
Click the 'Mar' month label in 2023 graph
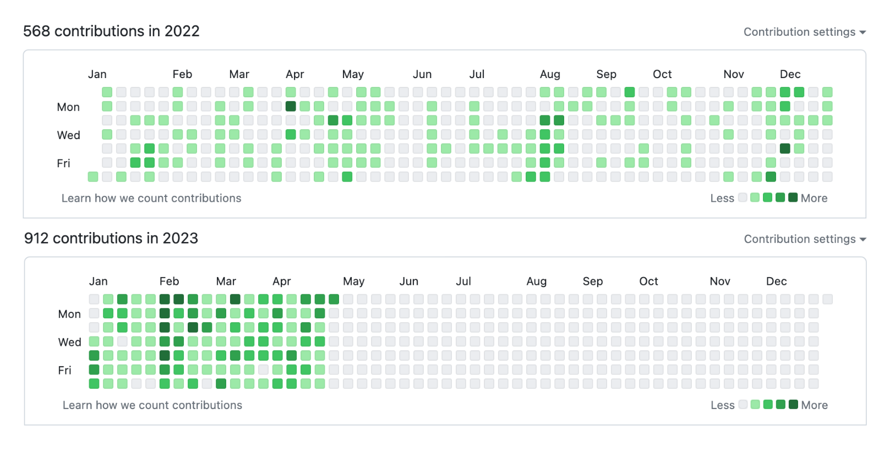(226, 282)
